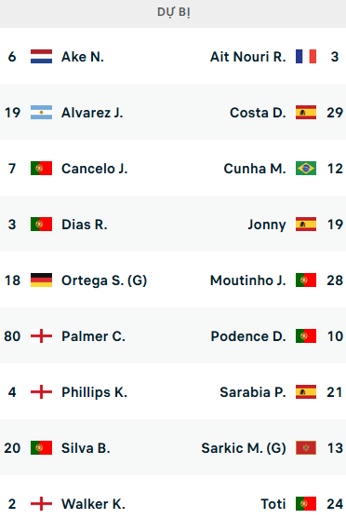Open Walker K. player page

point(94,504)
